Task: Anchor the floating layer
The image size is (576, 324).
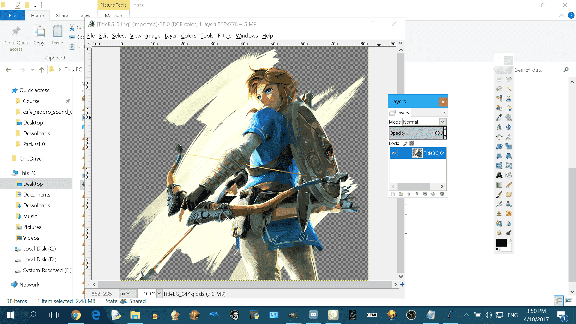Action: tap(433, 194)
